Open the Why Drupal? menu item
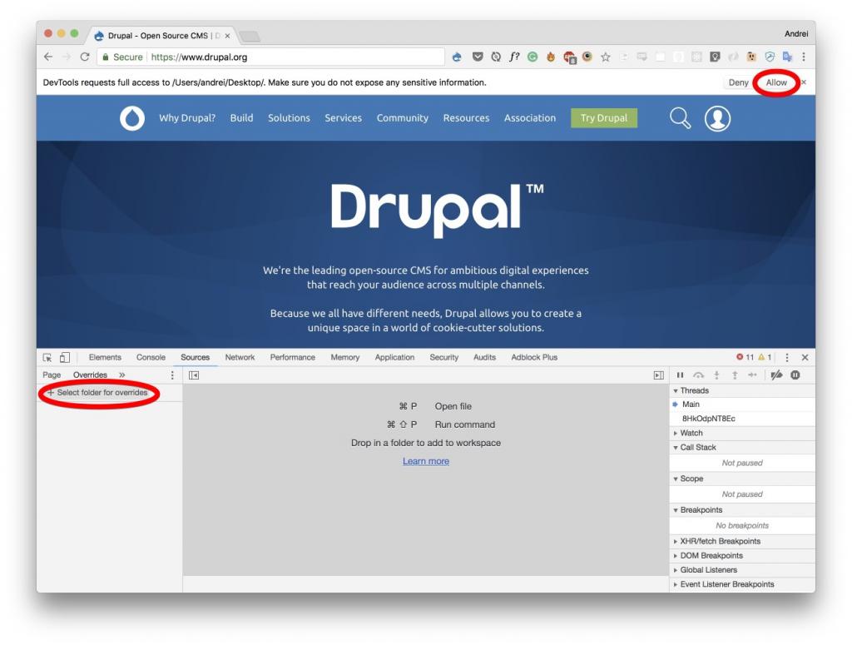 (187, 118)
